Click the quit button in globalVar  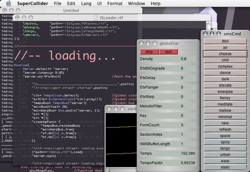168,52
